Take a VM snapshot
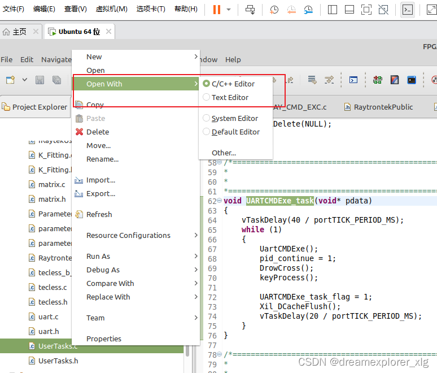437x373 pixels. pyautogui.click(x=274, y=10)
